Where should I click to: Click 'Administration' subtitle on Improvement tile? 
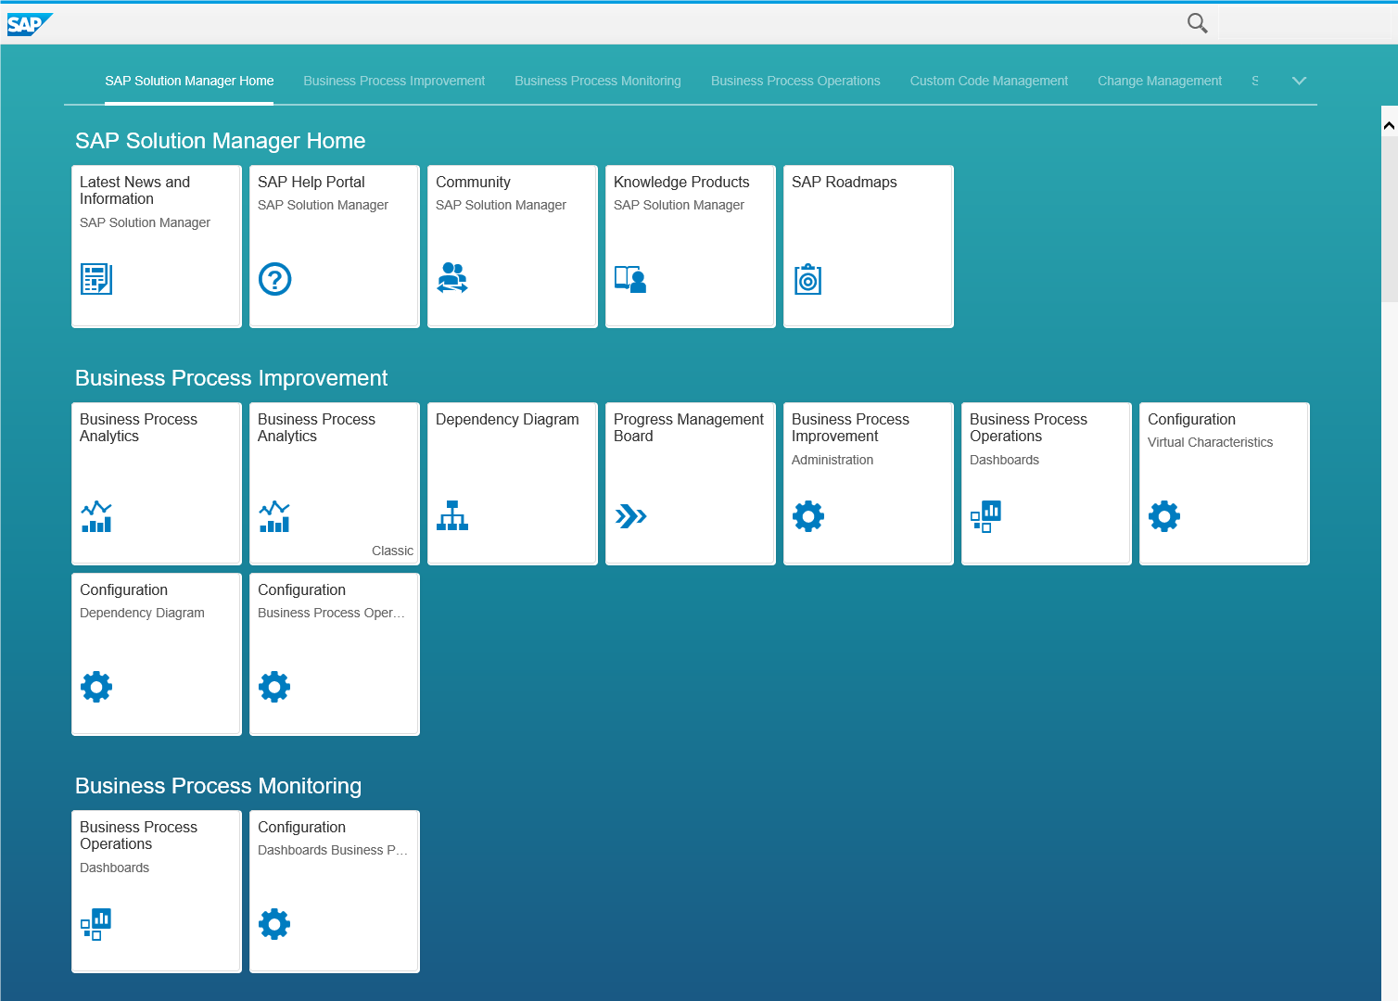[832, 461]
